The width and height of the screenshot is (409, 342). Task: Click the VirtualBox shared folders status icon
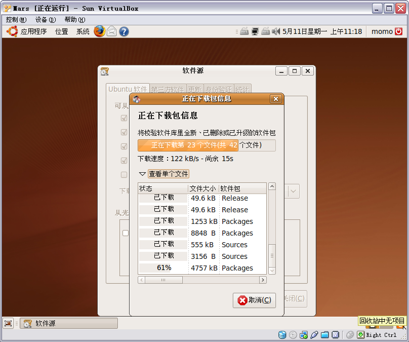(325, 335)
